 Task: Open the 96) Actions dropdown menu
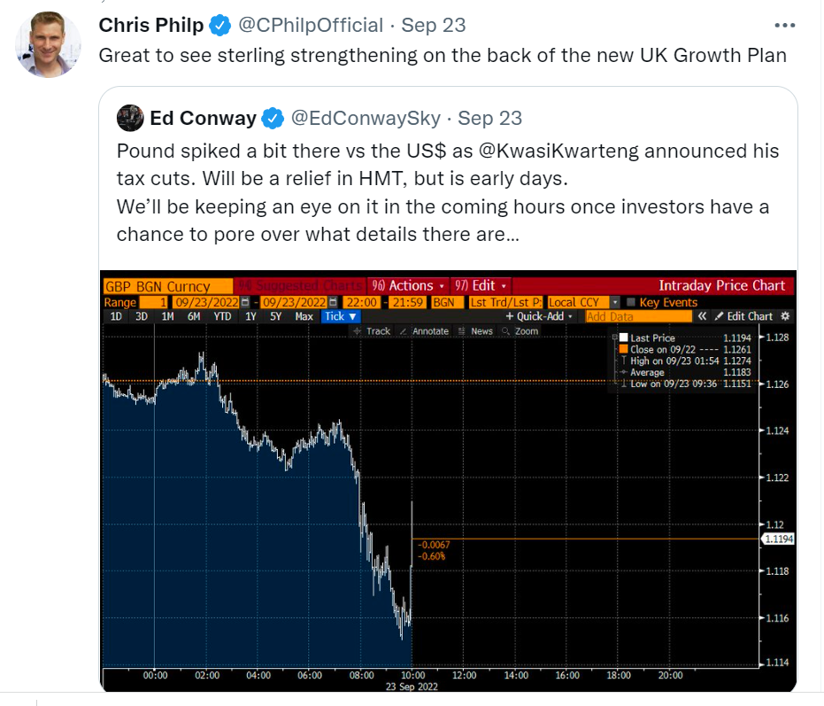[x=408, y=285]
